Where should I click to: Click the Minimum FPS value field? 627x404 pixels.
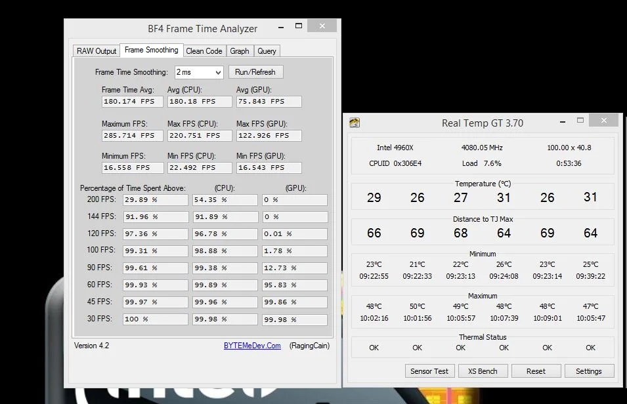point(133,168)
